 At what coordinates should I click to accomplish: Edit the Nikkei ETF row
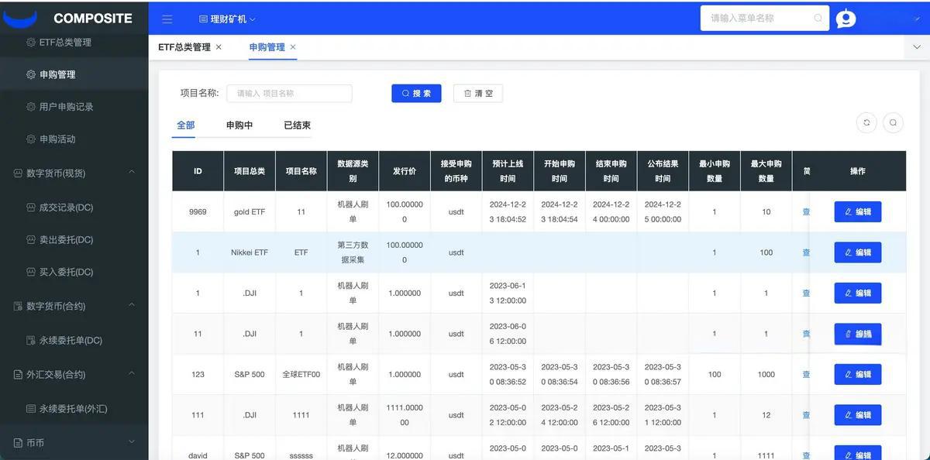(x=858, y=252)
